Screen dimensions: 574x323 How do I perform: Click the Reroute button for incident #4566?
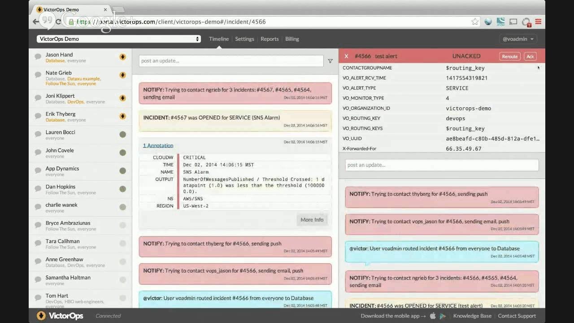pyautogui.click(x=509, y=56)
